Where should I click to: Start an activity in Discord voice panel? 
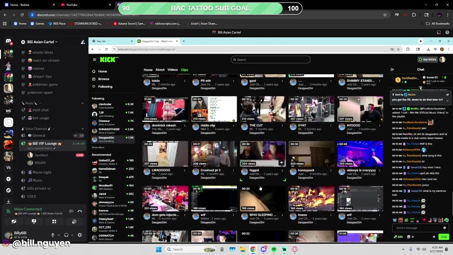point(54,221)
